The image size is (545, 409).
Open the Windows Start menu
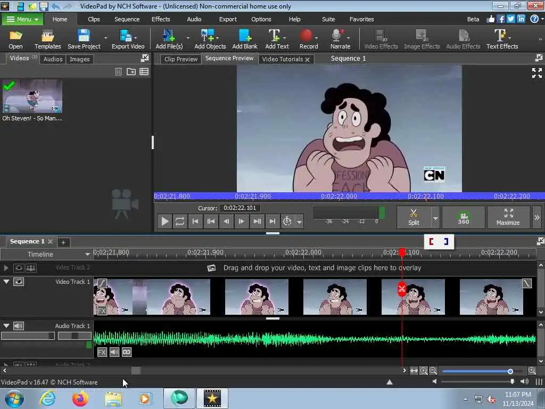14,398
